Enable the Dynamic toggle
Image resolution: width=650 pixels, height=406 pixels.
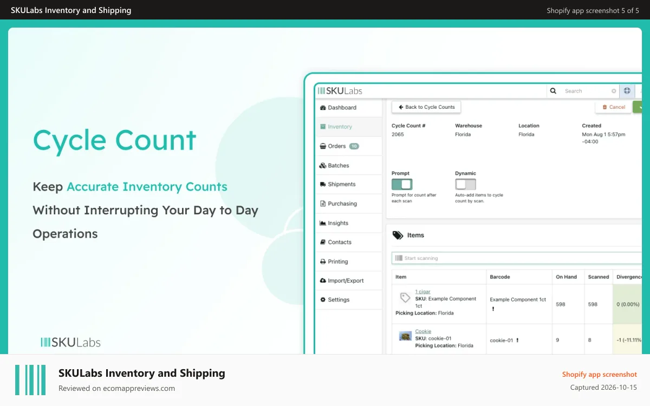465,184
